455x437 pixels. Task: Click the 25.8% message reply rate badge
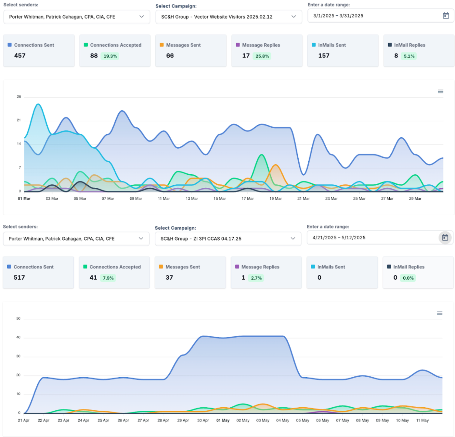262,56
